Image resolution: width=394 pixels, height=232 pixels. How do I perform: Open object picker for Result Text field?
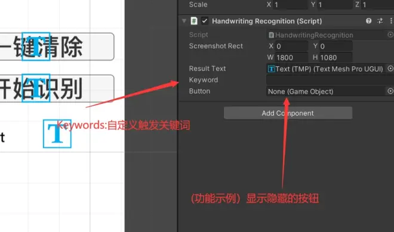(x=390, y=69)
